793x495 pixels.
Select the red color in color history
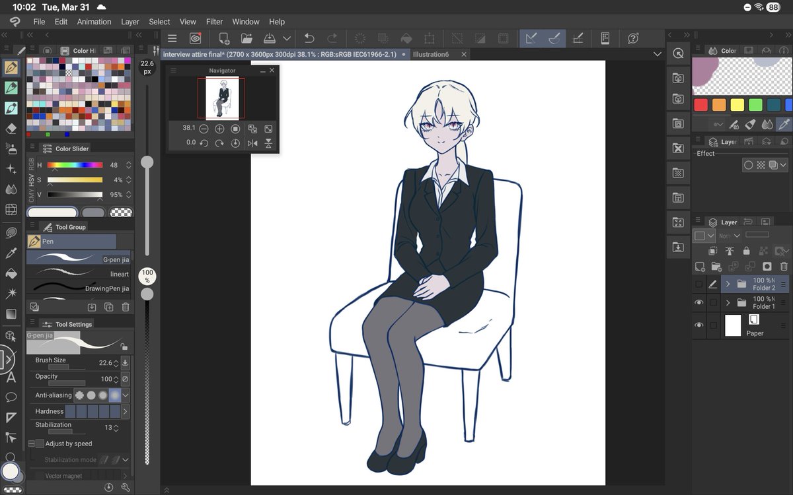coord(700,105)
